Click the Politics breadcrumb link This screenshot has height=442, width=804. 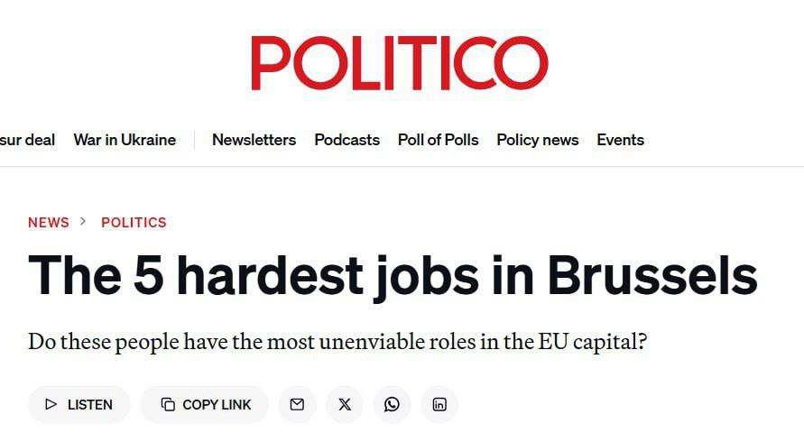pyautogui.click(x=134, y=222)
